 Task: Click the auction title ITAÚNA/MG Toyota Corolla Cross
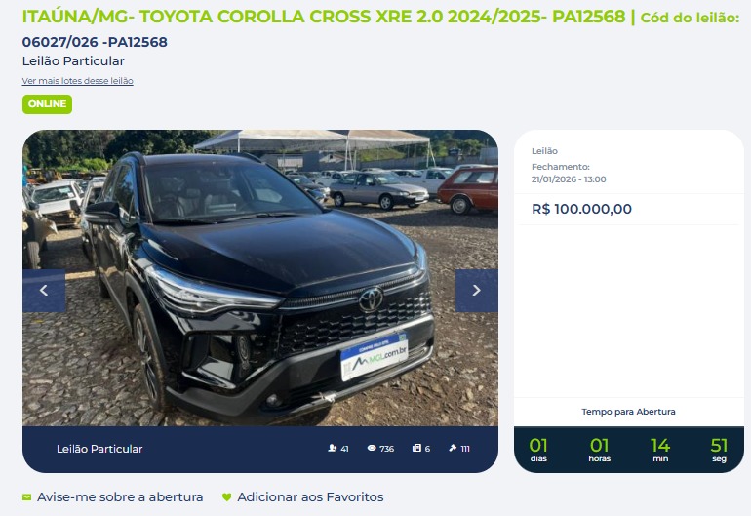pyautogui.click(x=323, y=17)
